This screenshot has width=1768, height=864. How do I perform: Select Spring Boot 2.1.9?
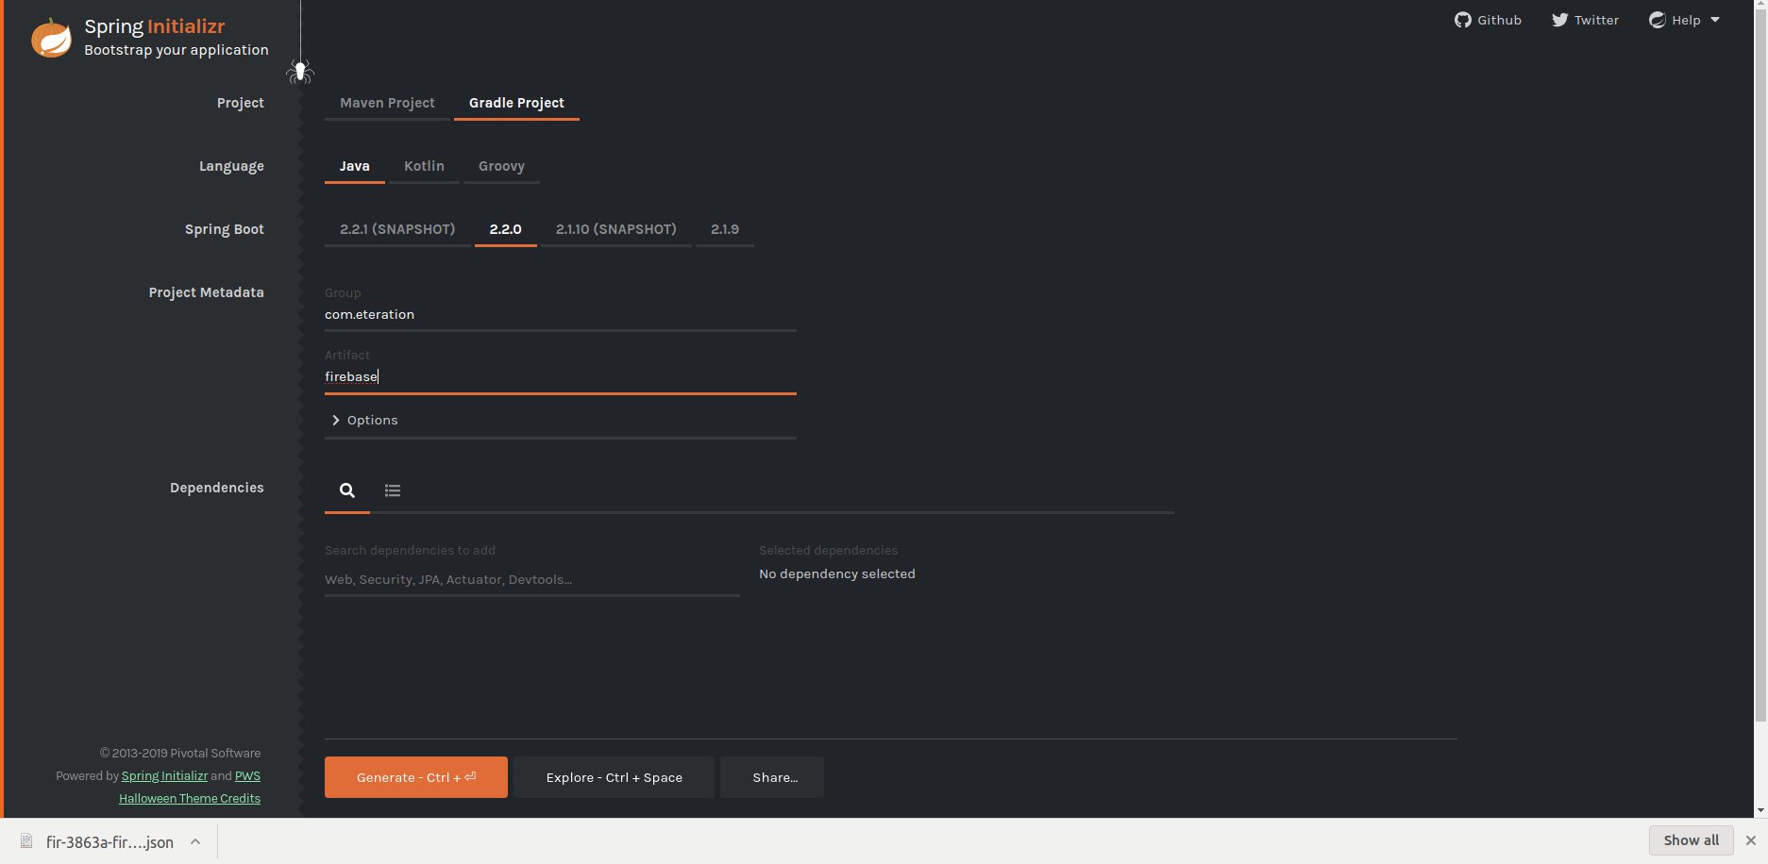[725, 229]
